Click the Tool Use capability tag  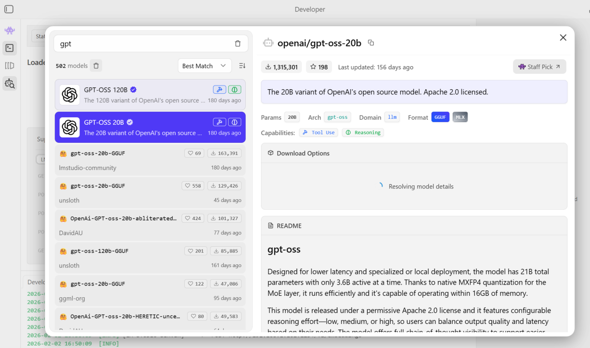(x=318, y=133)
